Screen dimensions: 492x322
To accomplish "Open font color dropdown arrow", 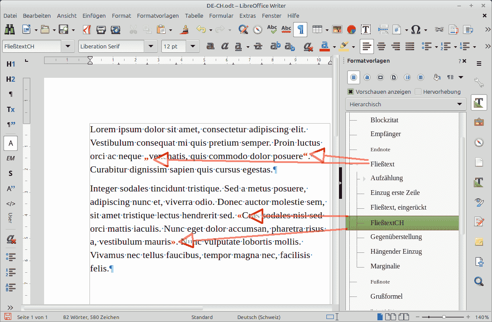I will pos(334,47).
